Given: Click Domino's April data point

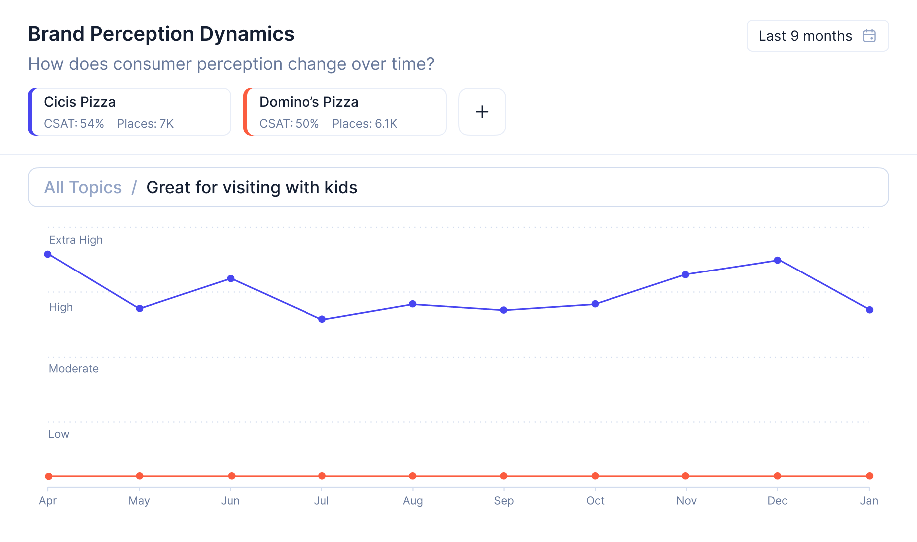Looking at the screenshot, I should click(x=49, y=476).
